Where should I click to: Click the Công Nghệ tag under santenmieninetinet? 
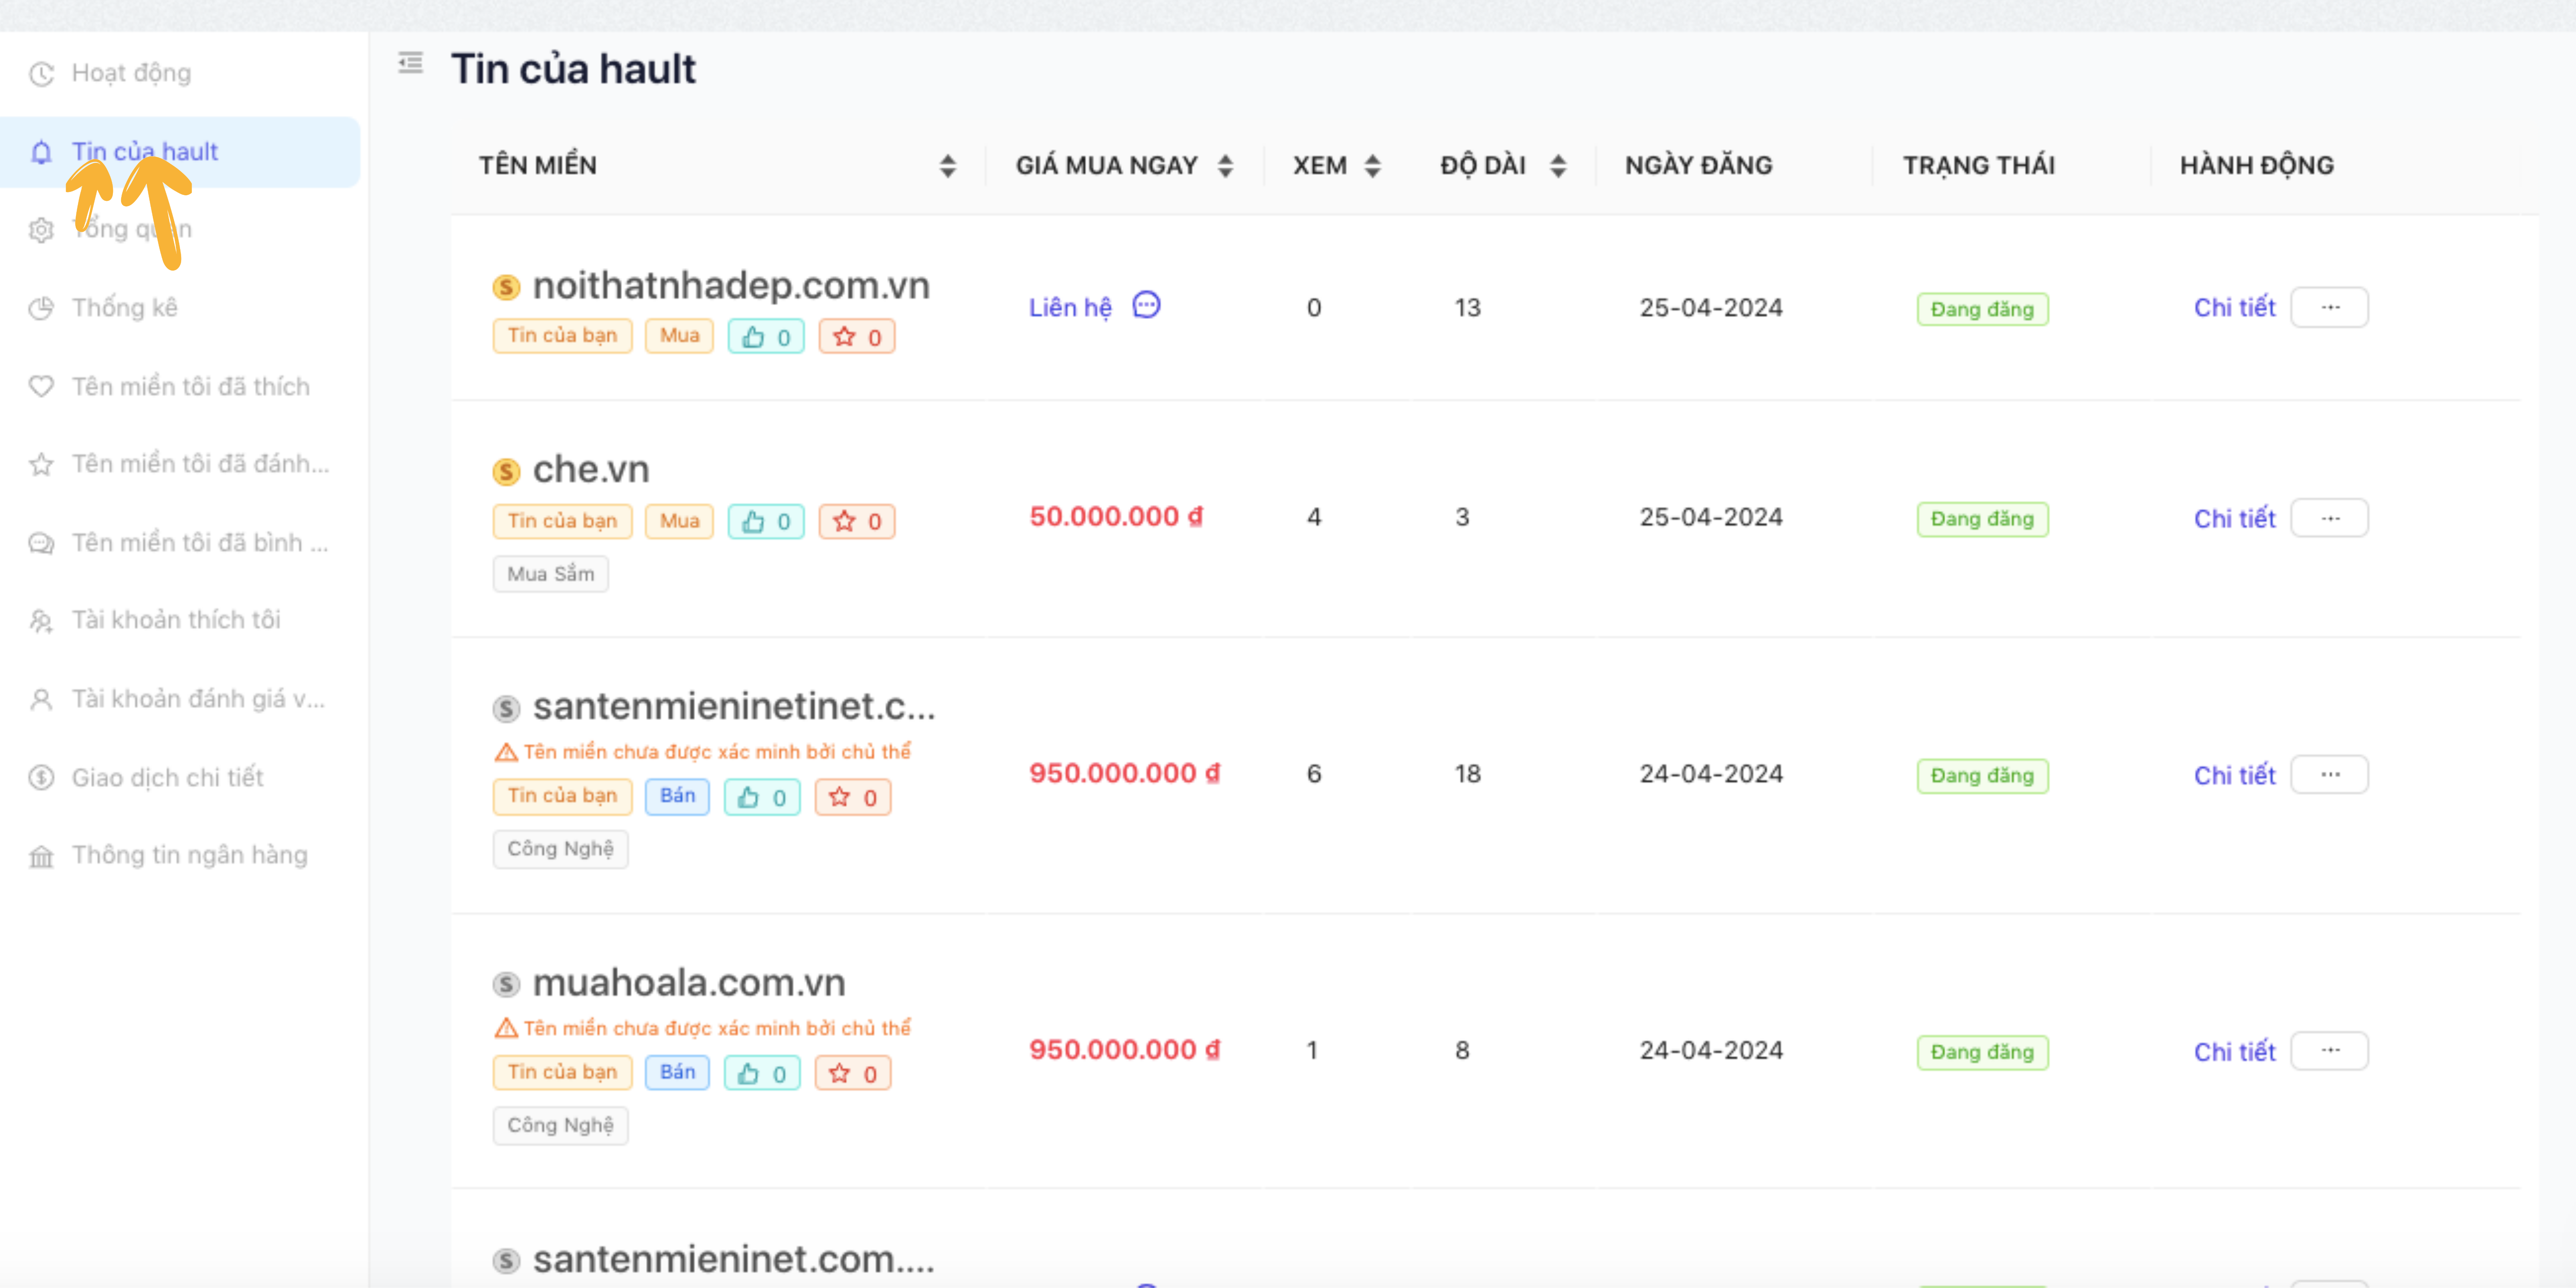[x=561, y=849]
